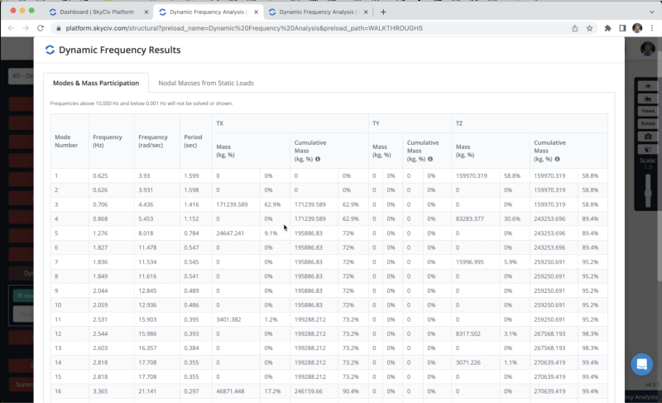Select frequency cell 0.625 in mode 1
The width and height of the screenshot is (662, 403).
coord(112,175)
